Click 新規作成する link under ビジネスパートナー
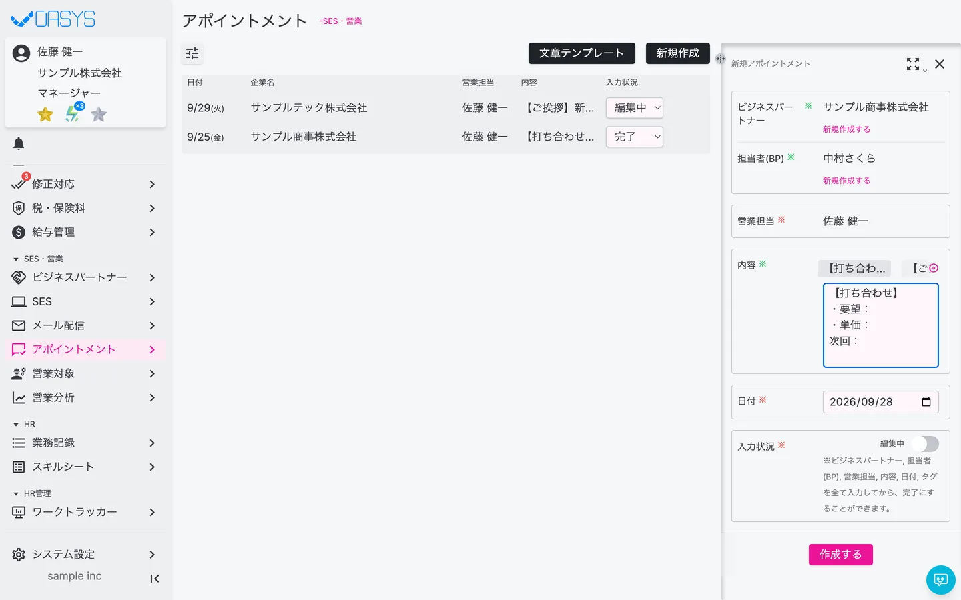The image size is (961, 600). click(x=846, y=129)
